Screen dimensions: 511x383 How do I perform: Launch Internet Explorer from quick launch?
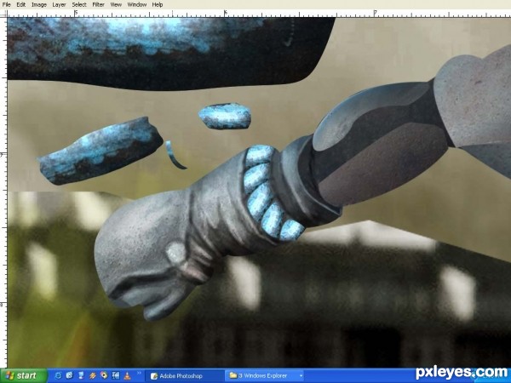58,376
